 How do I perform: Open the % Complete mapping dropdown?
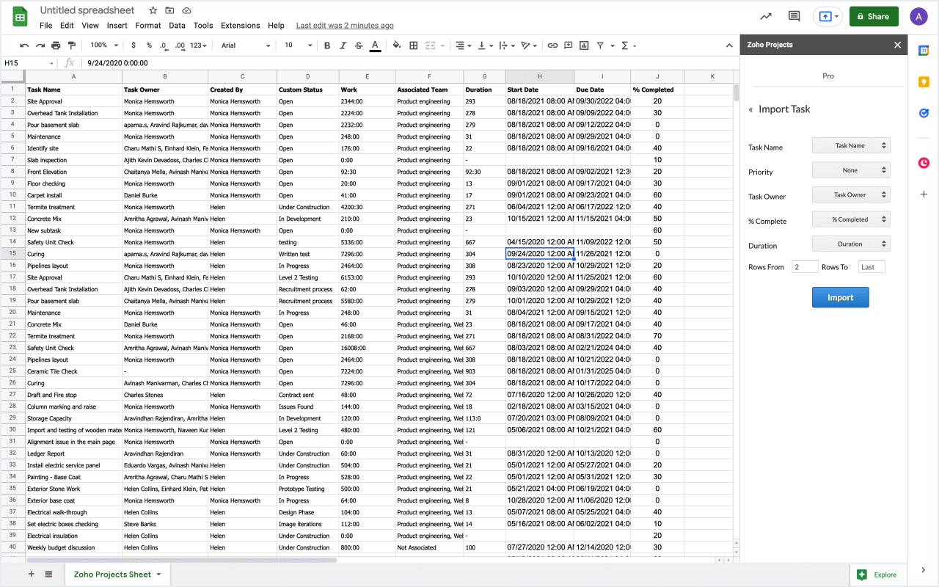point(851,219)
